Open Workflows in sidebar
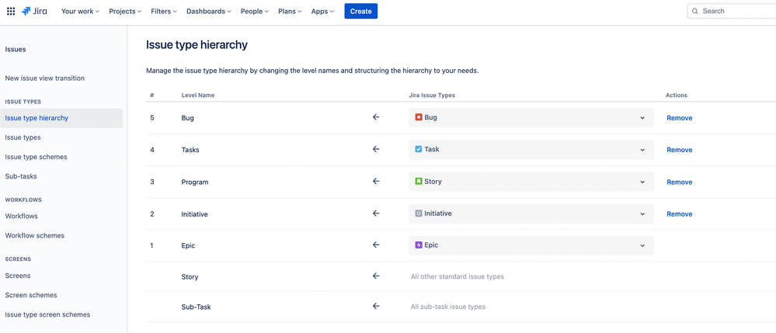 pos(21,216)
